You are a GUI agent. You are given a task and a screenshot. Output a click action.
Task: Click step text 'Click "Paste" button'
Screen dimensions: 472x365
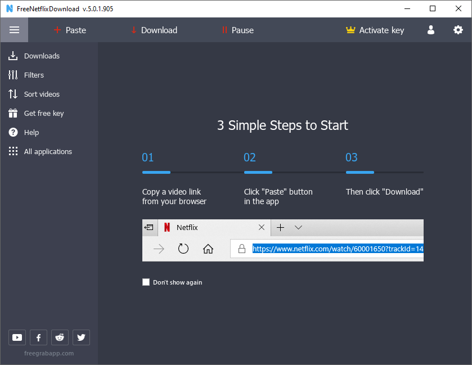pyautogui.click(x=278, y=192)
